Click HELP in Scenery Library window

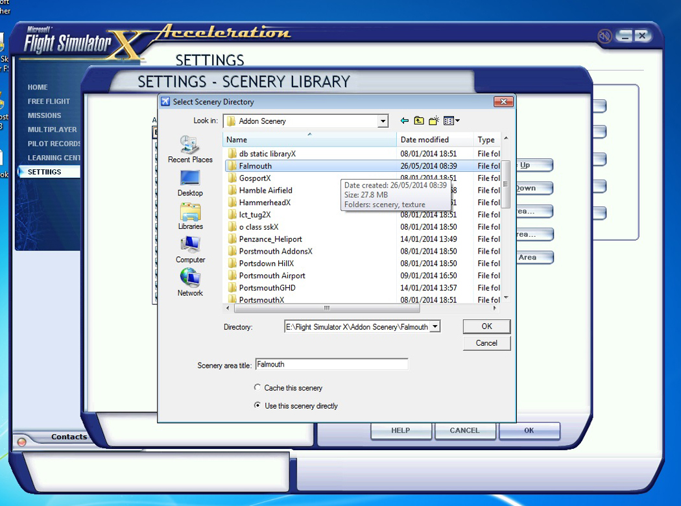pyautogui.click(x=400, y=431)
